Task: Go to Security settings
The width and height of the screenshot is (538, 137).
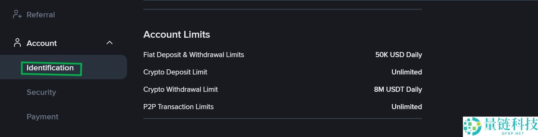Action: click(x=41, y=92)
